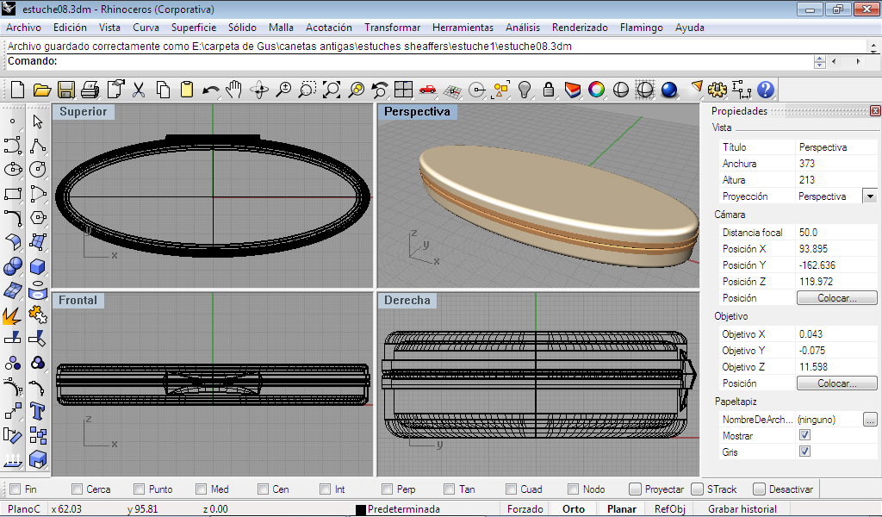Click the Undo arrow icon

[210, 90]
